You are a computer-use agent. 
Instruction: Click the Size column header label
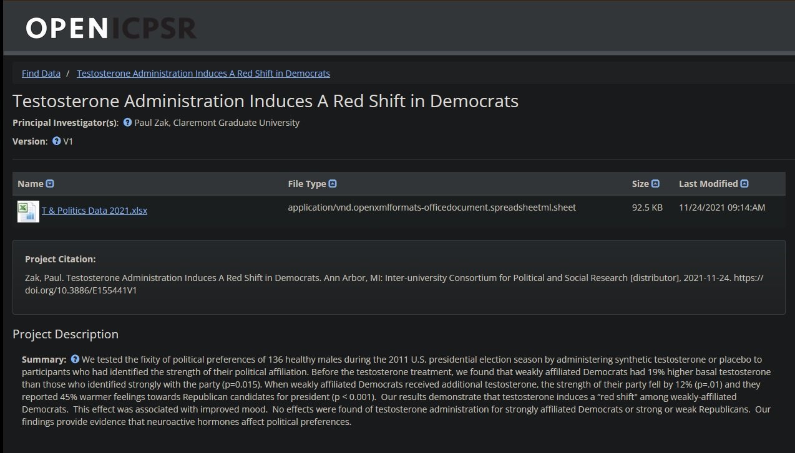click(x=640, y=184)
